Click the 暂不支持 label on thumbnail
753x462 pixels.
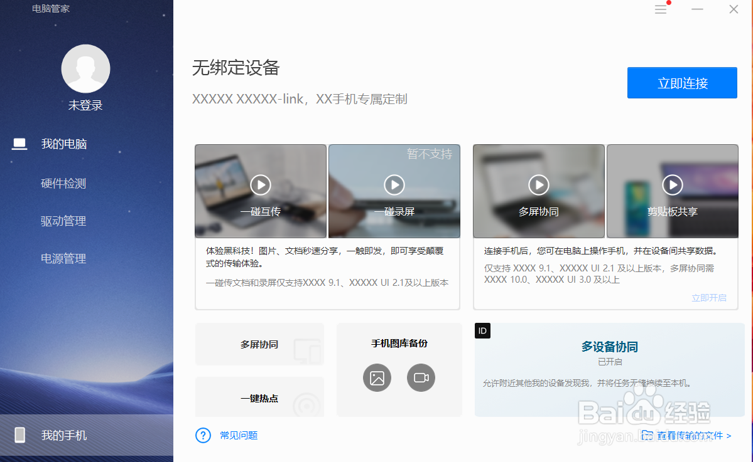[x=430, y=154]
